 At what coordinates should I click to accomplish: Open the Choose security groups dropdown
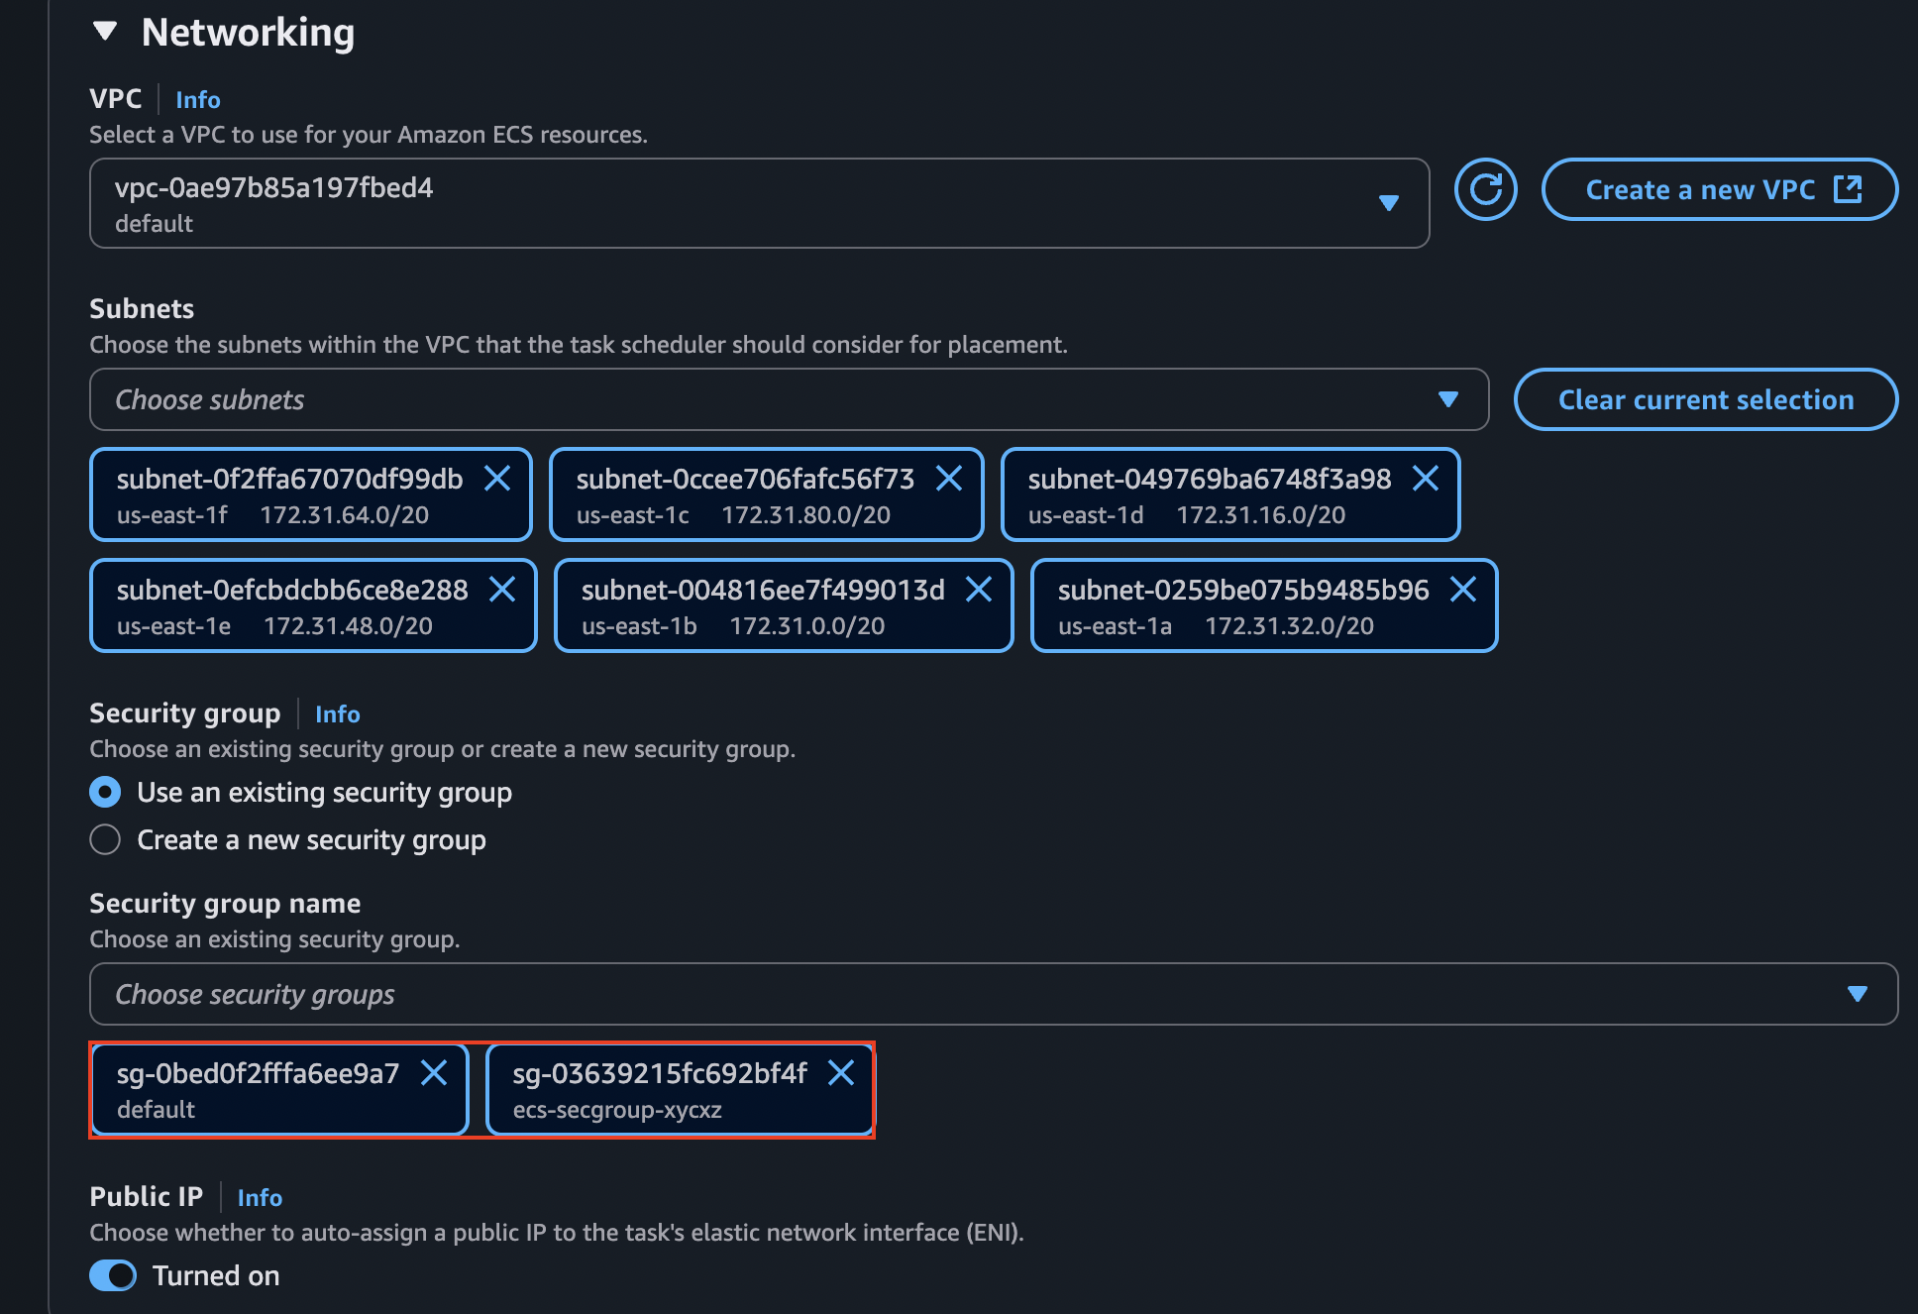click(993, 994)
